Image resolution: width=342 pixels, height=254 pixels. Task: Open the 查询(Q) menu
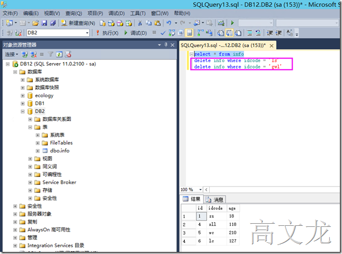(x=74, y=13)
